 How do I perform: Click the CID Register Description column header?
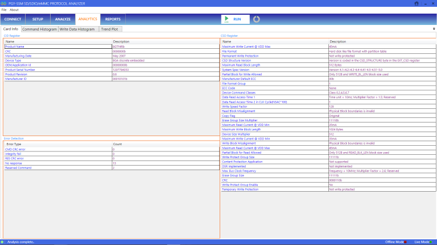coord(166,41)
